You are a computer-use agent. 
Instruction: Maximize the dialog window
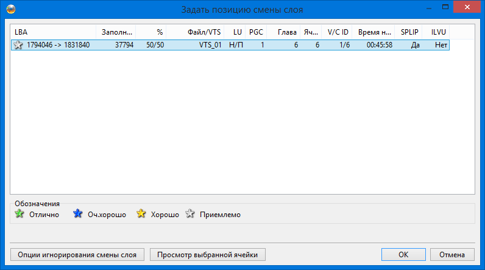(445, 7)
